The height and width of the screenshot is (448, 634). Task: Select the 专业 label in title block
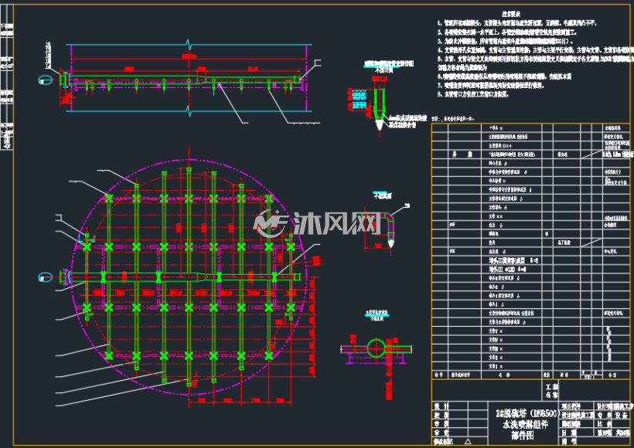pyautogui.click(x=605, y=415)
